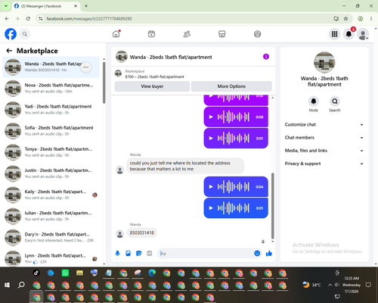Open Windows taskbar search
Screen dimensions: 378x303
[x=21, y=285]
